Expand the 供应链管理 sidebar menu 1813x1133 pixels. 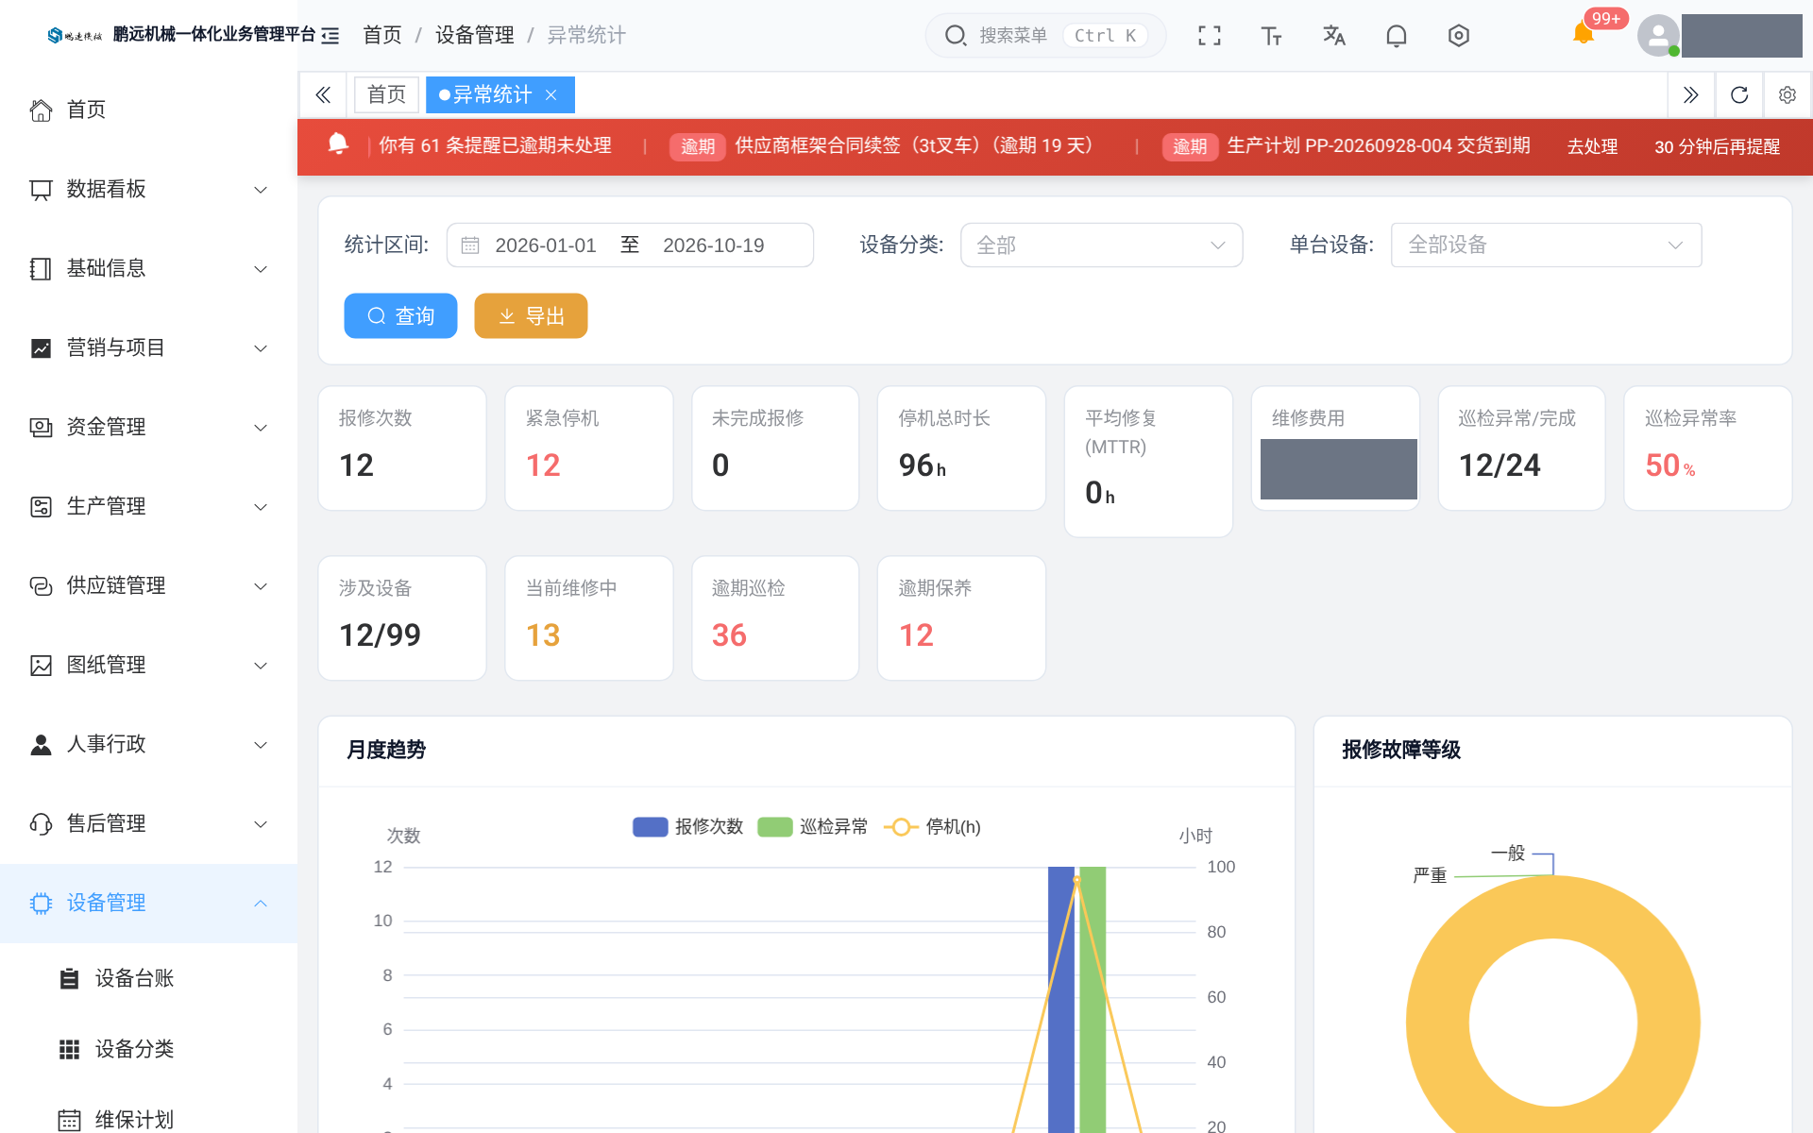click(x=148, y=585)
